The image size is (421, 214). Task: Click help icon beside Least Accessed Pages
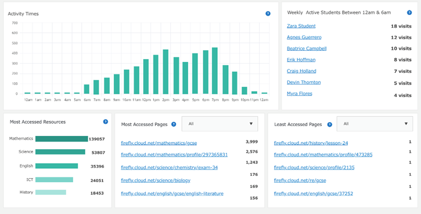point(330,124)
